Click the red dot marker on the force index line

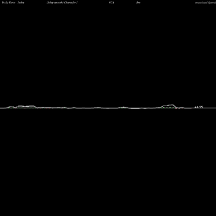coord(176,108)
